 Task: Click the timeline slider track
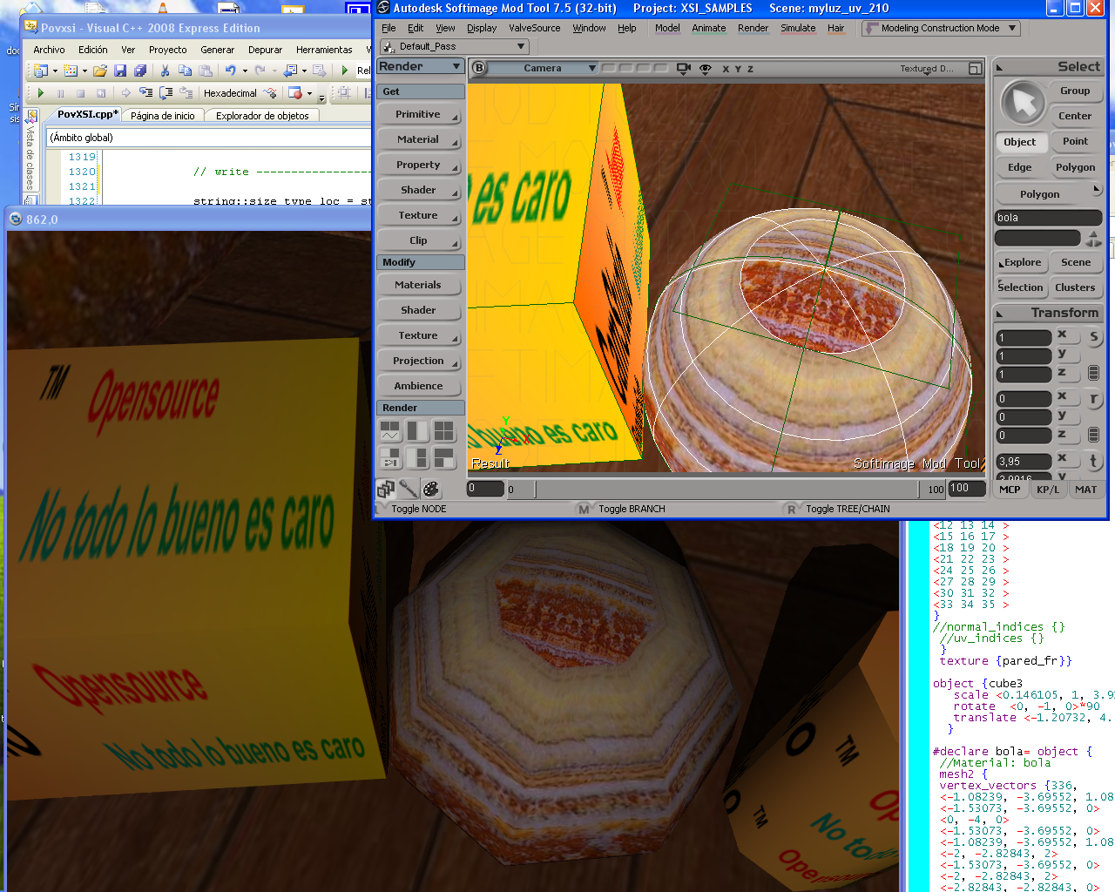point(727,490)
